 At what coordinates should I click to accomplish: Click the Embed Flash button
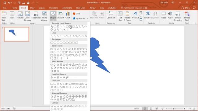pos(187,16)
